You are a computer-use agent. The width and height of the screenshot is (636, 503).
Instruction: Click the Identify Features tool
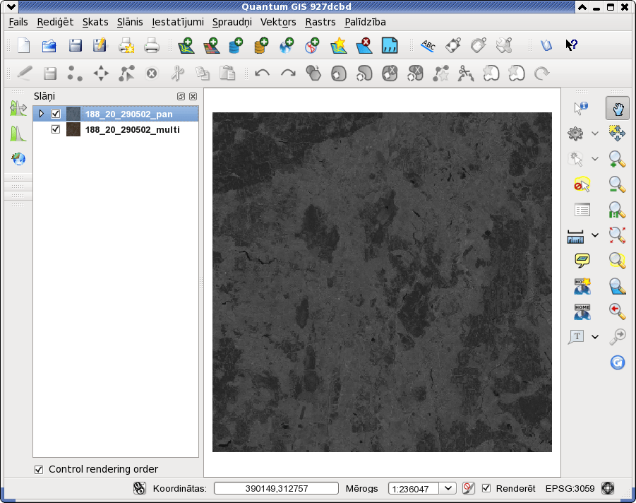[581, 108]
